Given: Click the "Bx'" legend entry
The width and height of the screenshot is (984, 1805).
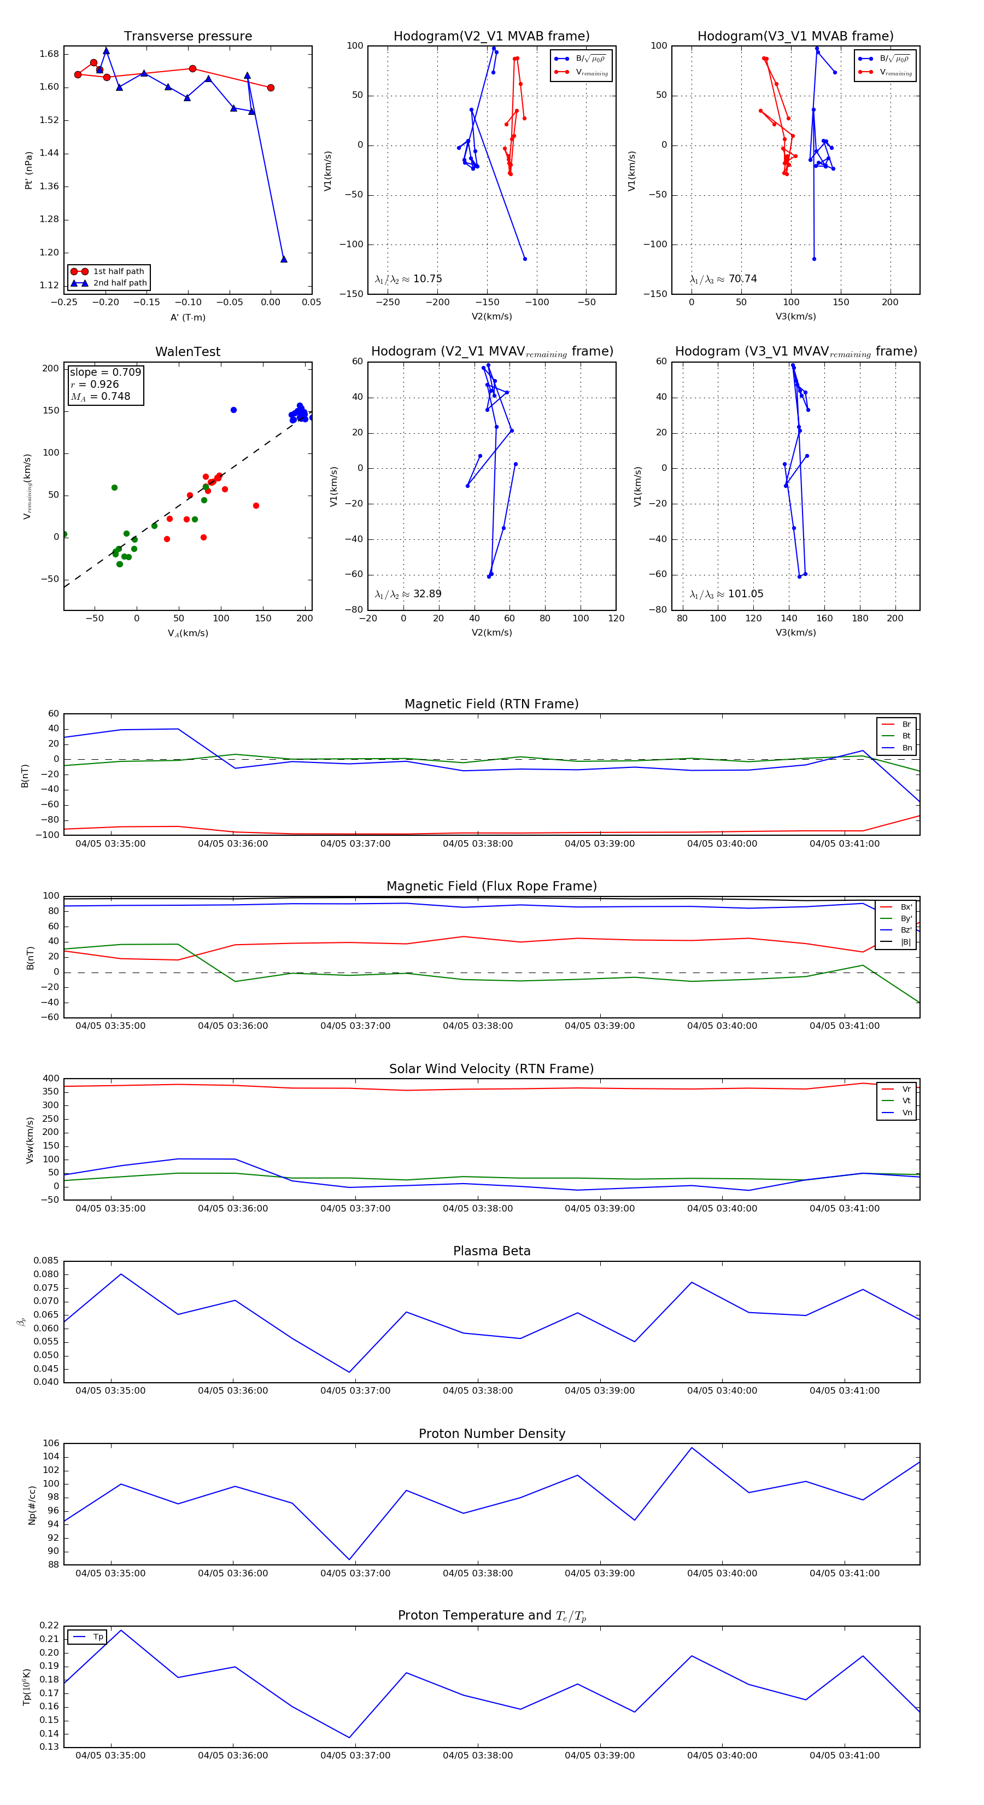Looking at the screenshot, I should tap(897, 907).
